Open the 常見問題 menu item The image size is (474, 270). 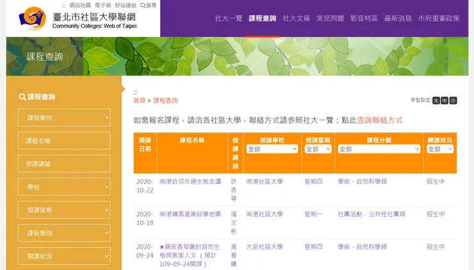coord(330,19)
